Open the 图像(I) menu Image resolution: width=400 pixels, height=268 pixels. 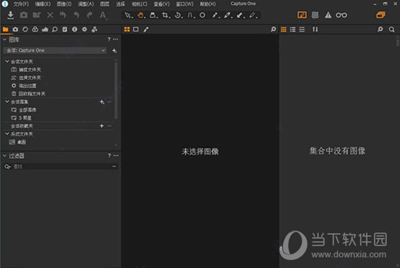point(64,4)
